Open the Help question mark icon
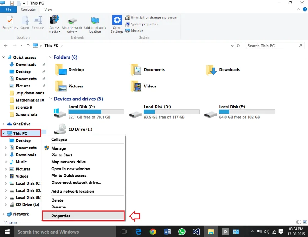The height and width of the screenshot is (237, 308). 305,9
